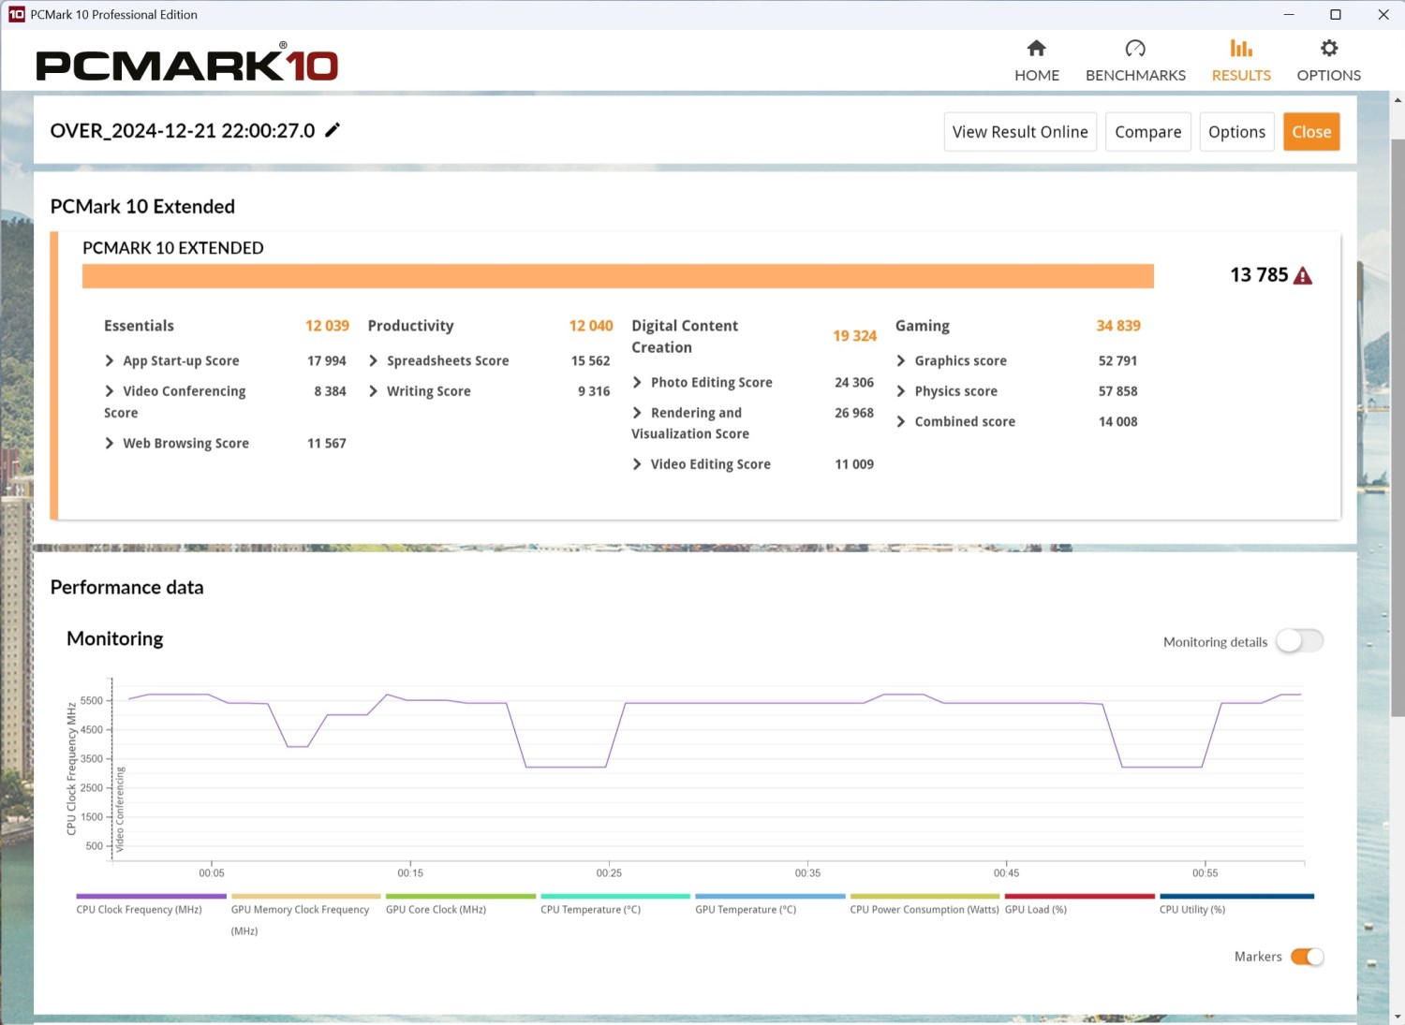Click the PCMark 10 logo
Screen dimensions: 1405x1025
point(187,64)
